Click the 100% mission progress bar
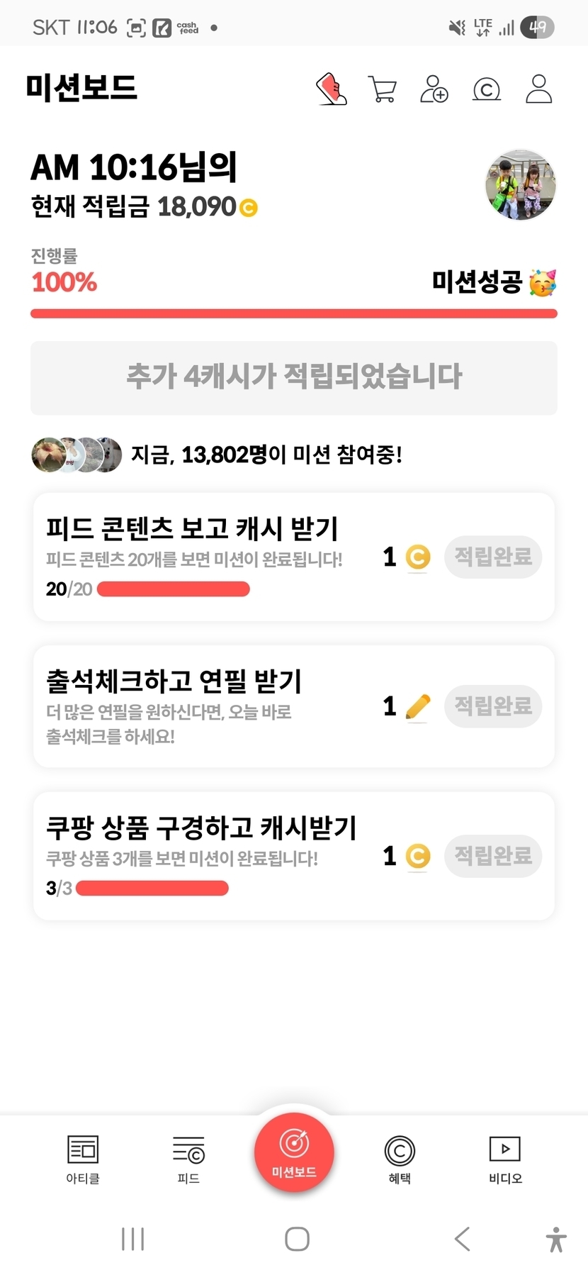 click(294, 313)
